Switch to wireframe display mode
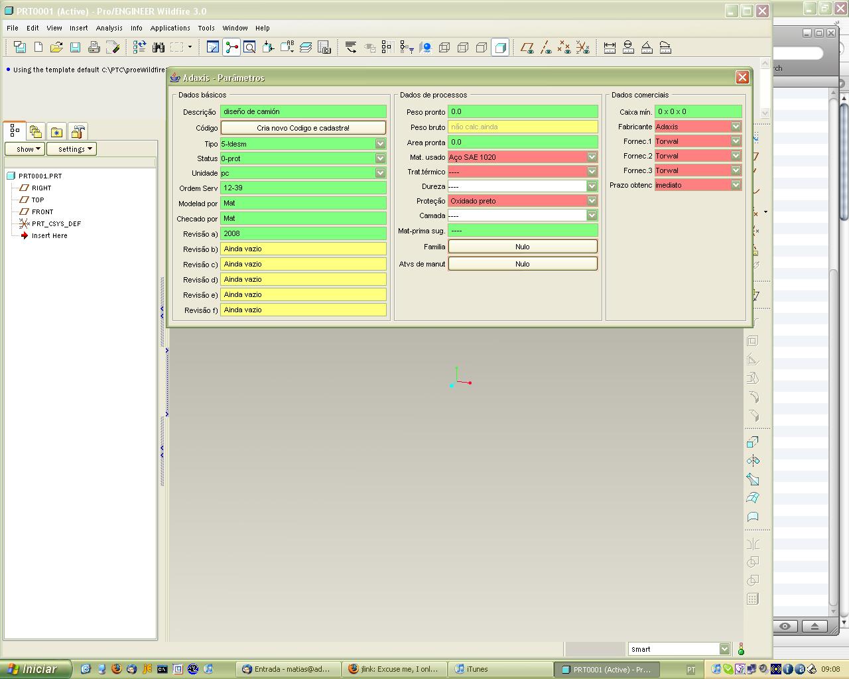Image resolution: width=849 pixels, height=679 pixels. click(x=444, y=47)
